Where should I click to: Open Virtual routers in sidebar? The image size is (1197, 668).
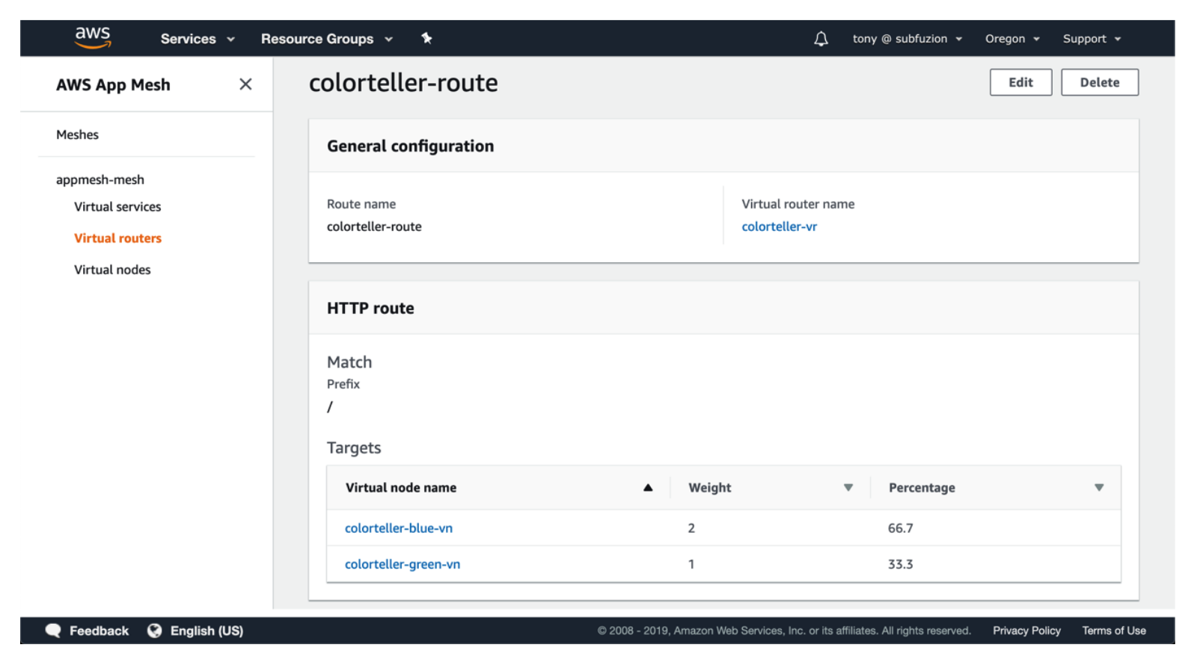coord(117,238)
